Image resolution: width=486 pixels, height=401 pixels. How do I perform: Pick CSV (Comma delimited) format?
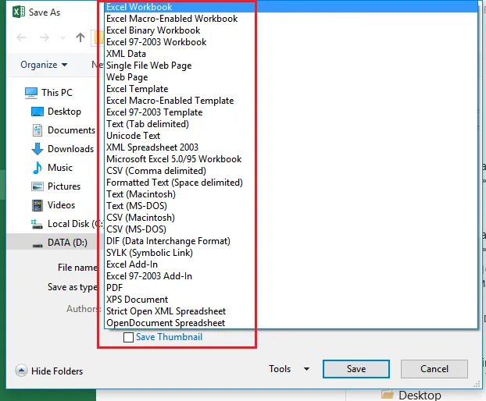pyautogui.click(x=291, y=171)
